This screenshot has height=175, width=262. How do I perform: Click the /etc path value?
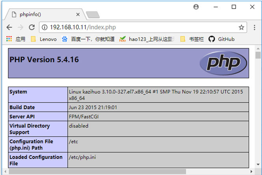(73, 142)
